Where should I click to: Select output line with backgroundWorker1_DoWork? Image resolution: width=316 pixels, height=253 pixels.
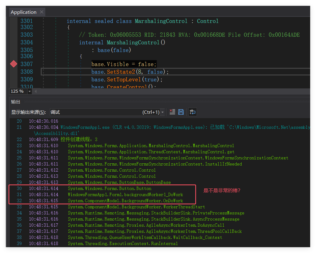[125, 195]
